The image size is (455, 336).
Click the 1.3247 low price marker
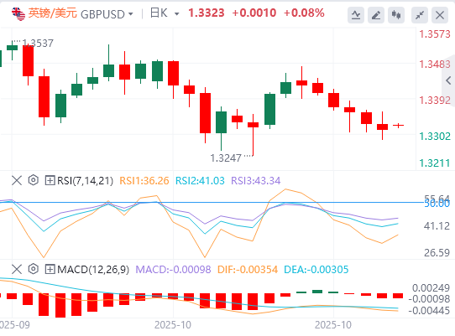[x=226, y=158]
